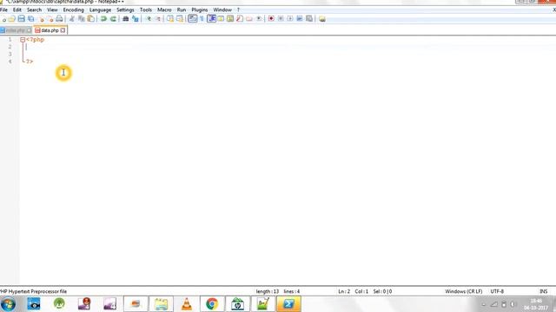This screenshot has width=556, height=312.
Task: Open the Settings menu
Action: 125,10
